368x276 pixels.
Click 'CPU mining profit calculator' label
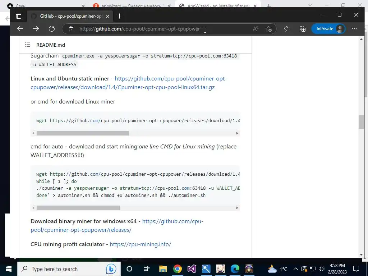[67, 244]
